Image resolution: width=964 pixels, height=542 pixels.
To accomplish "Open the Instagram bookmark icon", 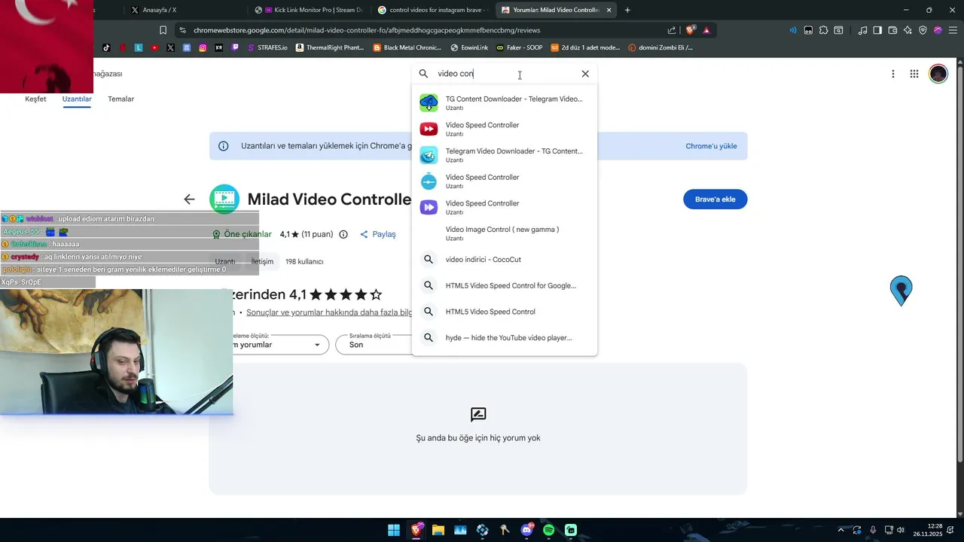I will pyautogui.click(x=203, y=47).
